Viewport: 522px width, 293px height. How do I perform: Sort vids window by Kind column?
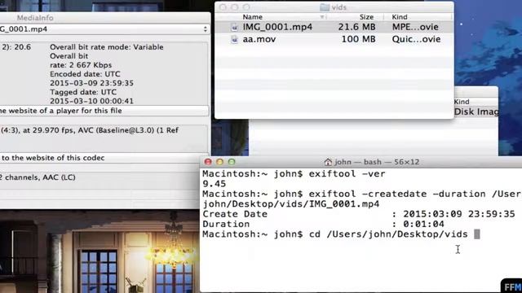400,17
